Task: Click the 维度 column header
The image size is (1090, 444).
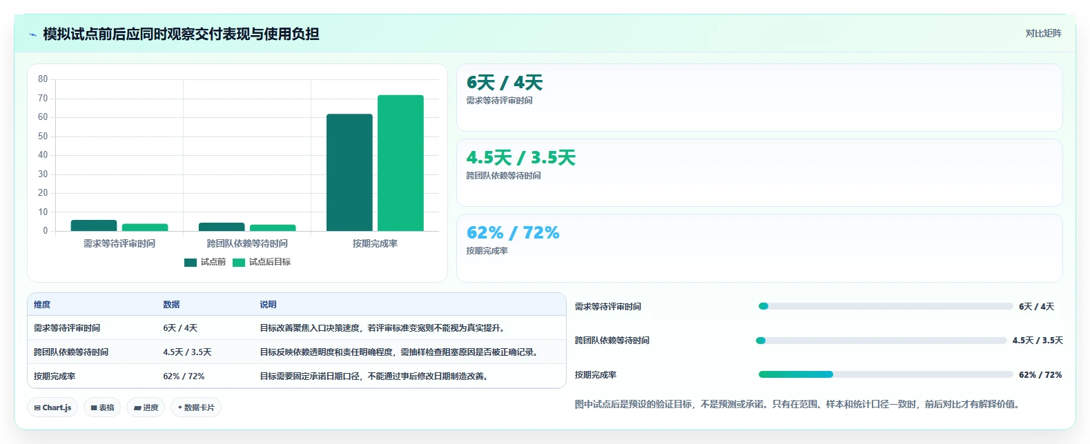Action: 42,305
